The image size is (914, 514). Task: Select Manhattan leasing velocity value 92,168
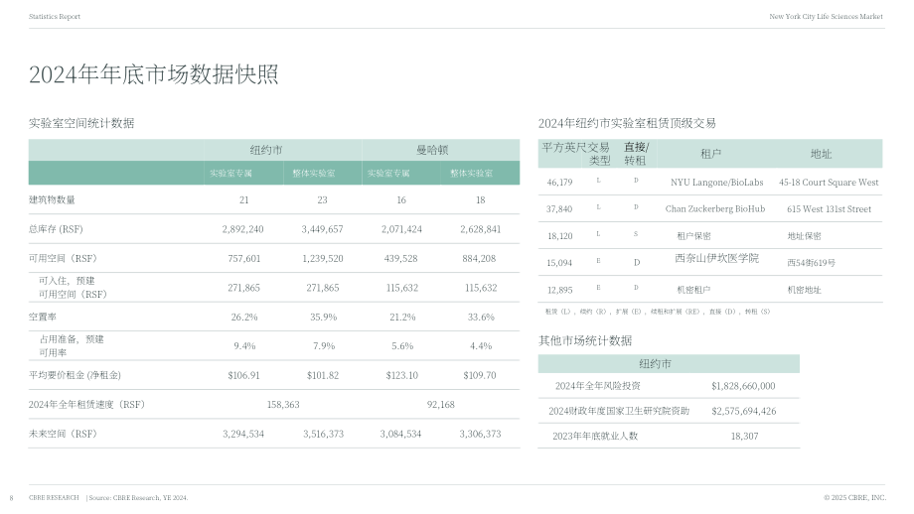[441, 404]
